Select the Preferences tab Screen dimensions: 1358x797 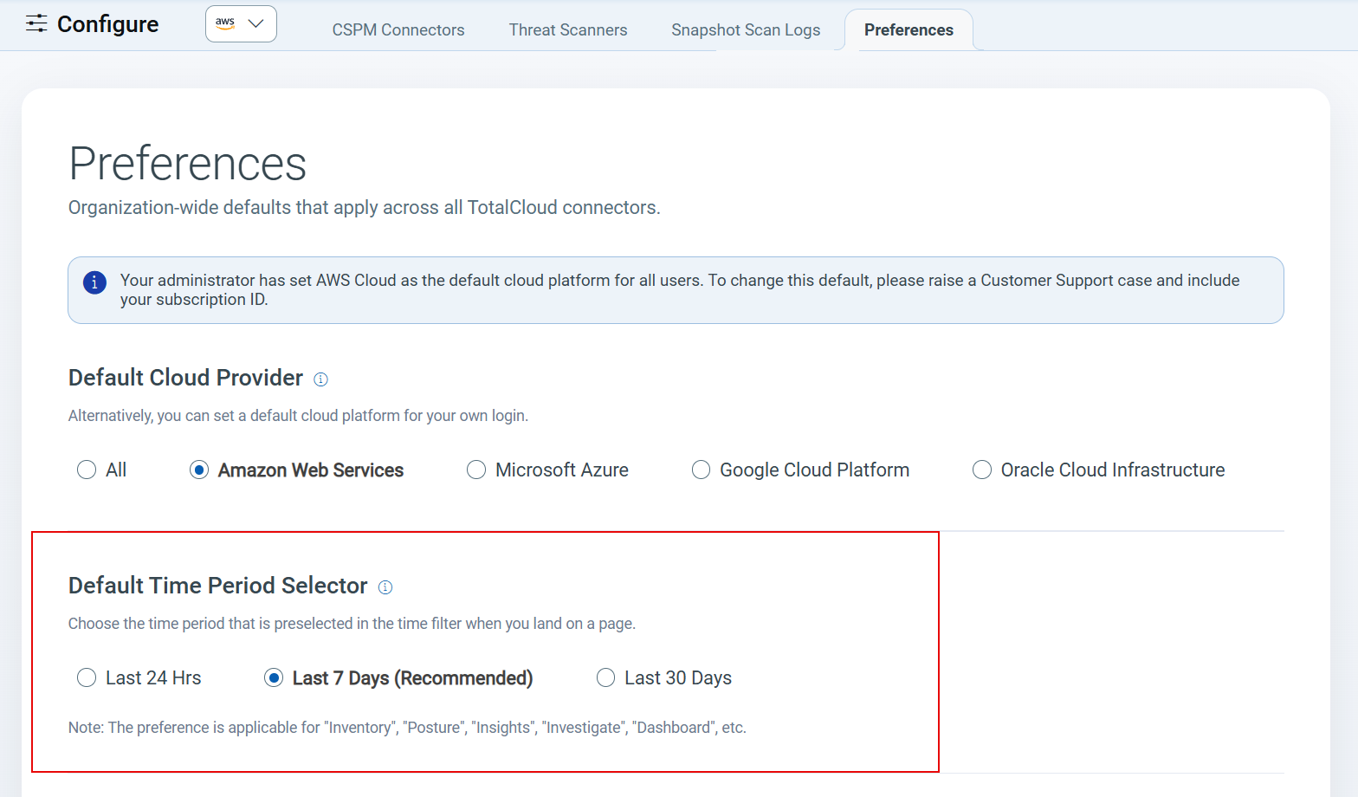[x=909, y=30]
